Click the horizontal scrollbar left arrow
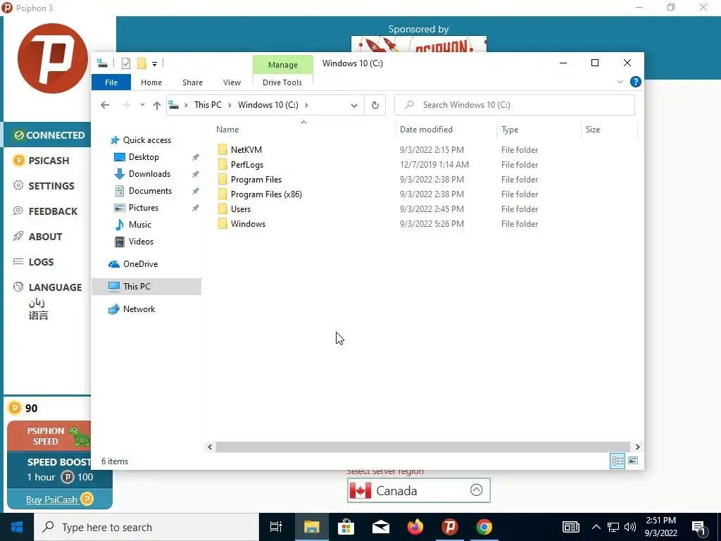Viewport: 721px width, 541px height. [210, 447]
